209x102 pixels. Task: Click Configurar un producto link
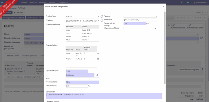[x=32, y=77]
